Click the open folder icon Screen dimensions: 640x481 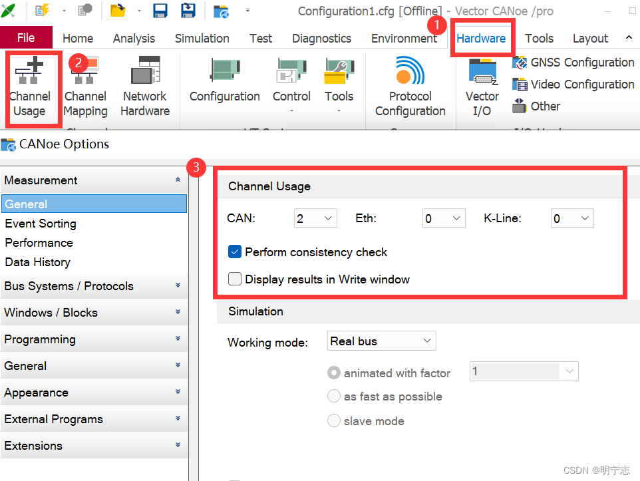[x=118, y=10]
